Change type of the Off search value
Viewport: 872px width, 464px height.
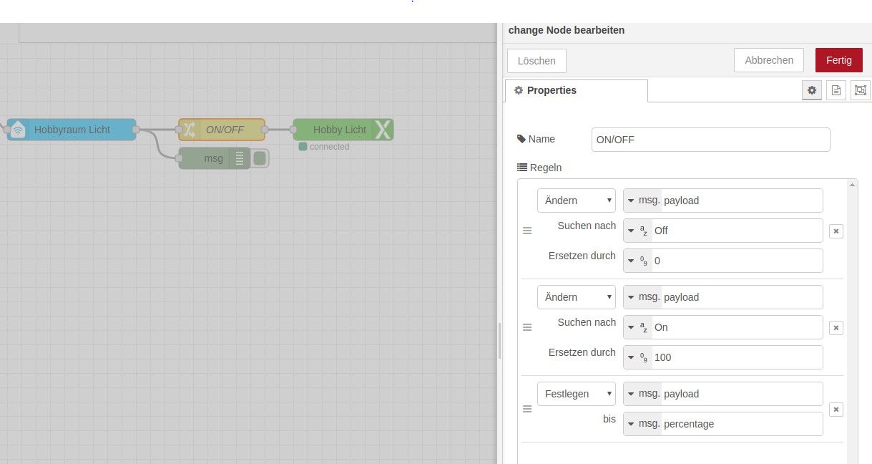637,231
